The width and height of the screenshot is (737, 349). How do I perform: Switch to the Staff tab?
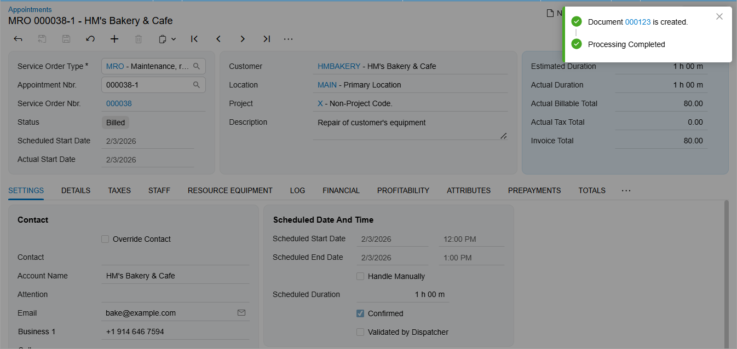pos(159,190)
